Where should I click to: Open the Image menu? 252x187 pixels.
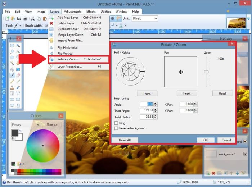click(41, 12)
